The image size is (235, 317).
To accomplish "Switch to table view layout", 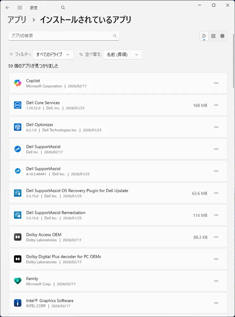I will (222, 36).
